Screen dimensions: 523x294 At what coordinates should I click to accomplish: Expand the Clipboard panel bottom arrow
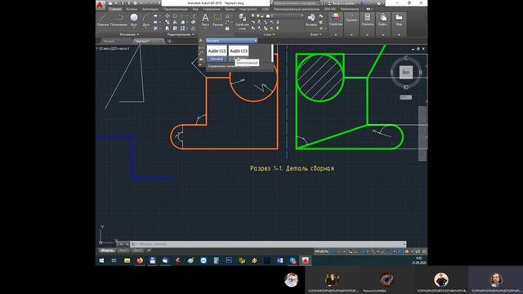[383, 34]
